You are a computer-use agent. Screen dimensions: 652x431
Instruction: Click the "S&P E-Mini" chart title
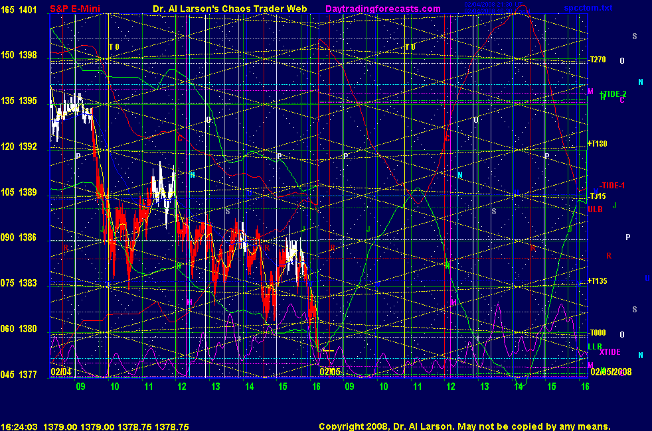(75, 9)
